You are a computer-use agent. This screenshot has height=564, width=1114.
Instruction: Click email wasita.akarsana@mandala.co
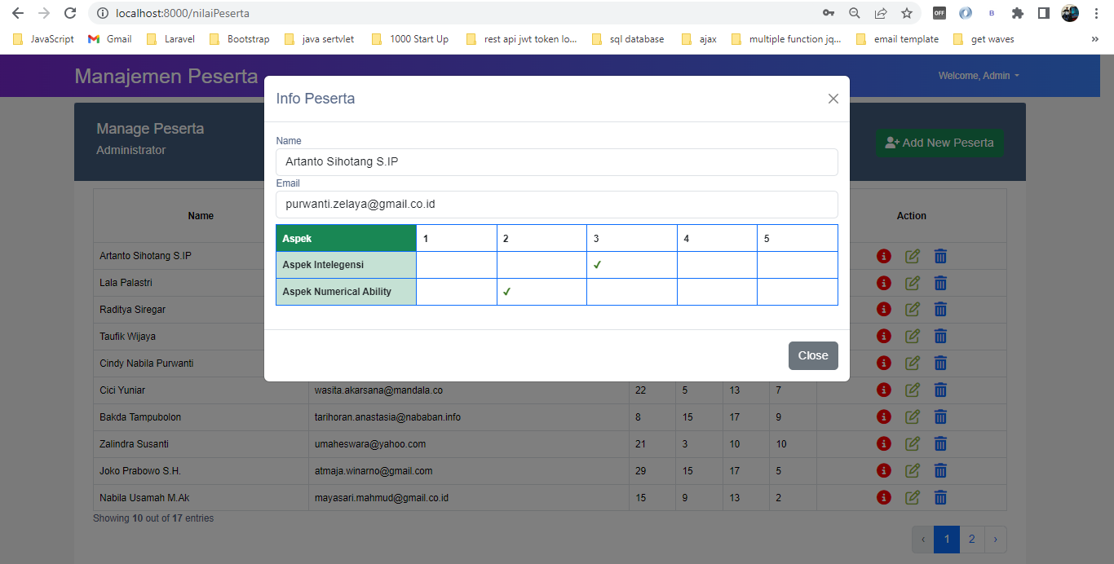click(x=378, y=390)
